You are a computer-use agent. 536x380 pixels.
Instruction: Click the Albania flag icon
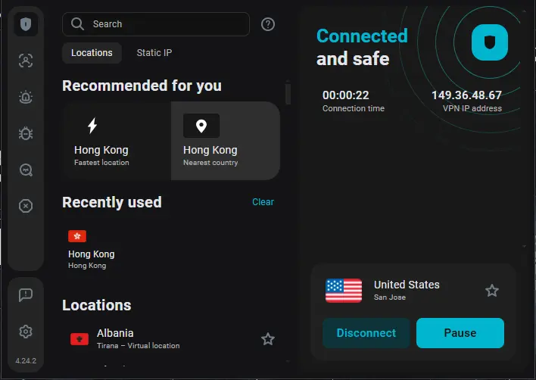[79, 339]
